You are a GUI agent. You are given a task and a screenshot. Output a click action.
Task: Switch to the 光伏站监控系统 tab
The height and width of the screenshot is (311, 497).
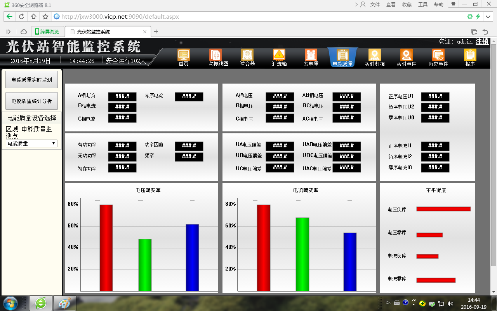[x=108, y=32]
